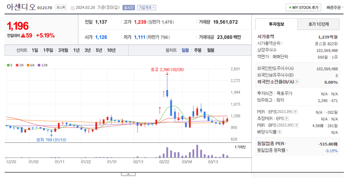
Task: Collapse chart using bottom up-arrow handle
Action: tap(128, 174)
